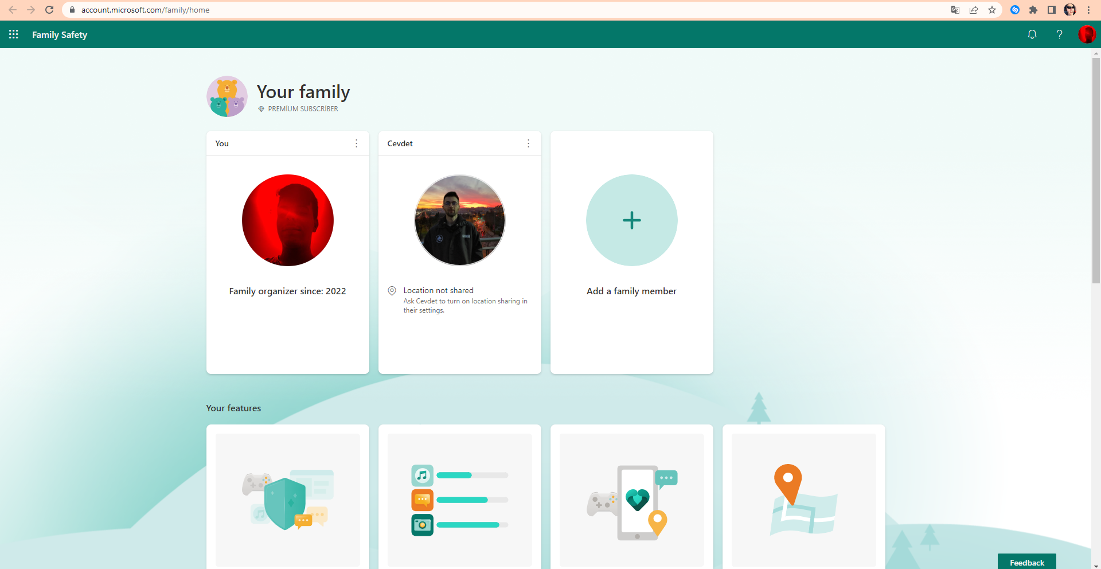Click the "PREMIUM SUBSCRIBER" label

point(303,109)
